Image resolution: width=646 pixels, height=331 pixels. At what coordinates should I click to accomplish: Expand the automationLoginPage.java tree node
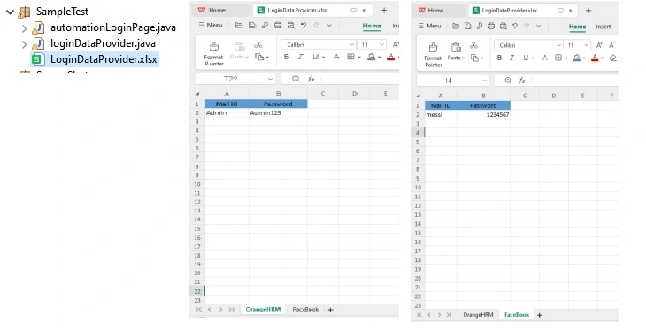point(24,28)
